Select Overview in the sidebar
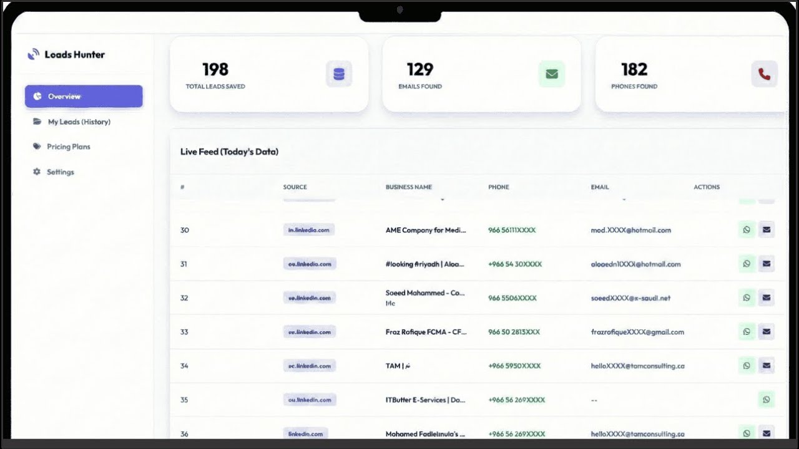799x449 pixels. point(84,96)
